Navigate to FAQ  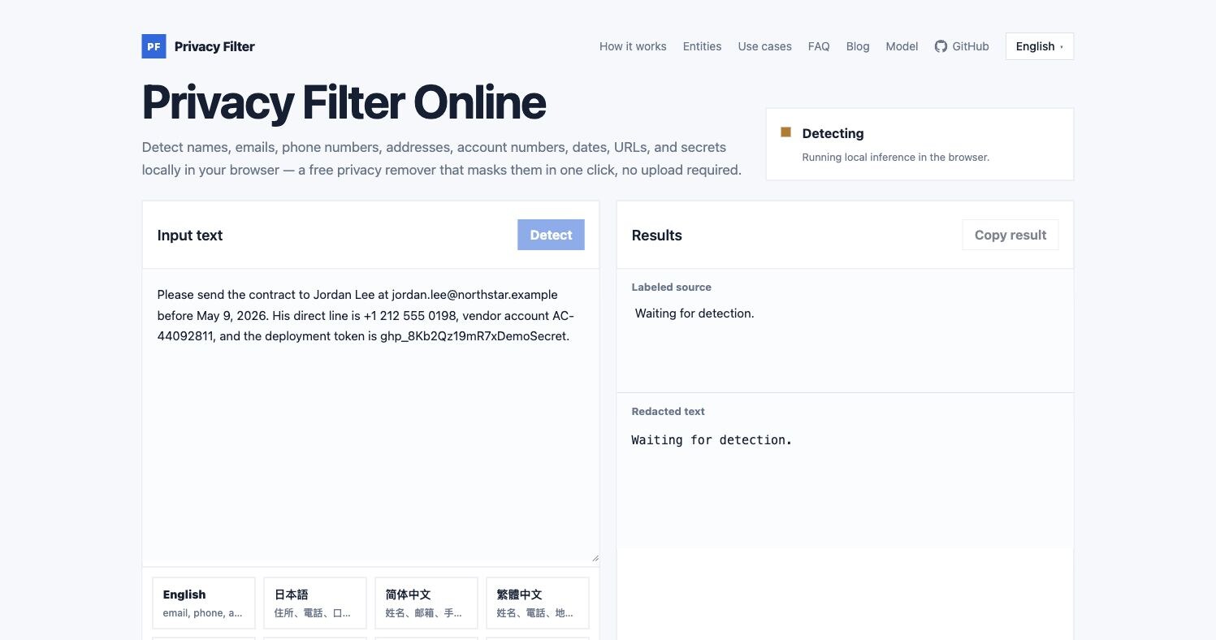[819, 46]
